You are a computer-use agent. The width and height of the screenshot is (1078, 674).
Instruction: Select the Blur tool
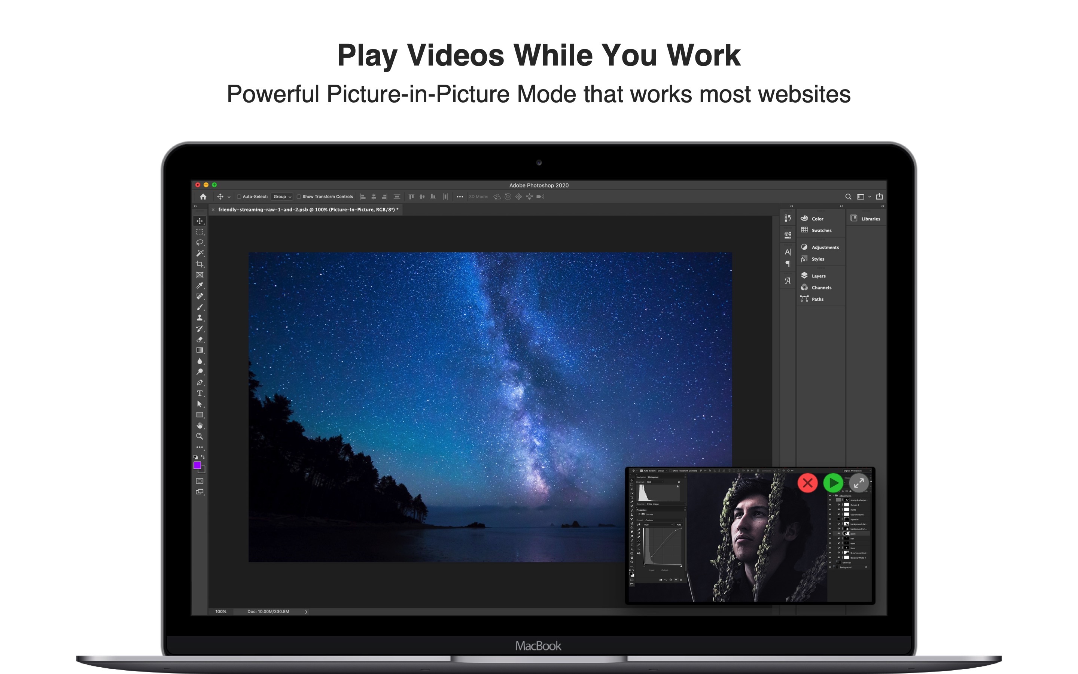pyautogui.click(x=200, y=361)
